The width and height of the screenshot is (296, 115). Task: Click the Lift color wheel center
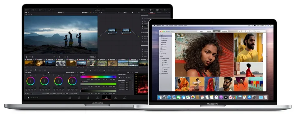point(31,81)
